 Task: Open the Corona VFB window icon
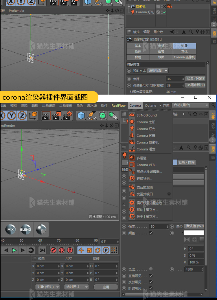click(x=132, y=165)
